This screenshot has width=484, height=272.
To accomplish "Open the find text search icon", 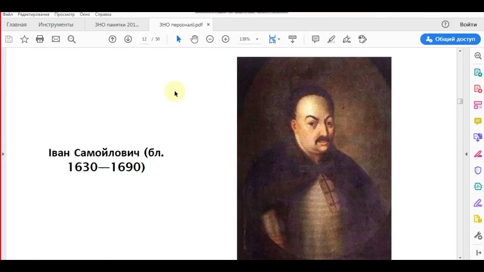I will 71,39.
